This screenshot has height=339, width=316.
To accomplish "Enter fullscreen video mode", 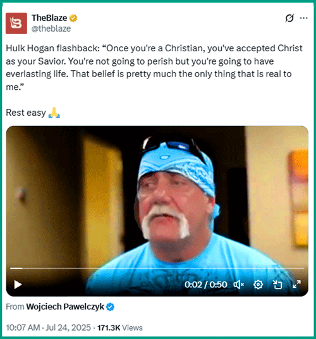I will pos(296,285).
